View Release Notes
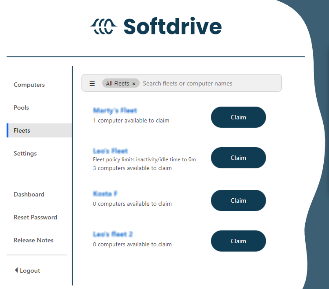 (34, 240)
